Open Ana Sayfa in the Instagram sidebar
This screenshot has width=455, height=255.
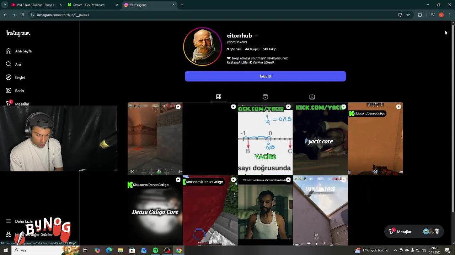click(x=19, y=51)
